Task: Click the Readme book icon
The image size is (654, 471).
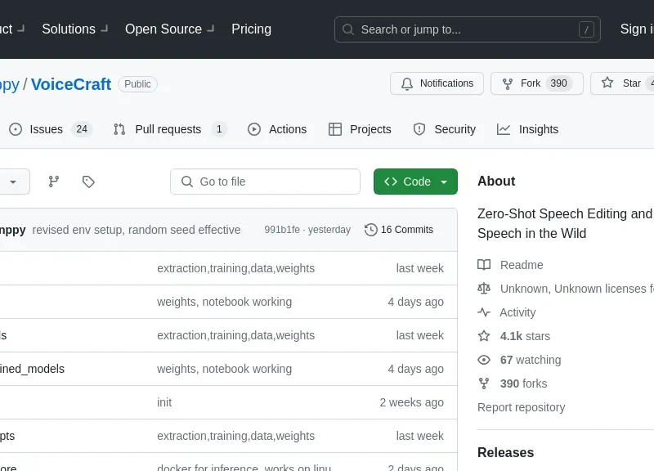Action: [484, 265]
